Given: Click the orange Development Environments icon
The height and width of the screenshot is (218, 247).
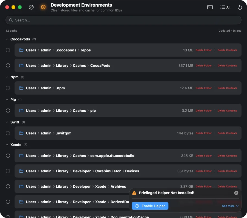Looking at the screenshot, I should click(x=43, y=7).
